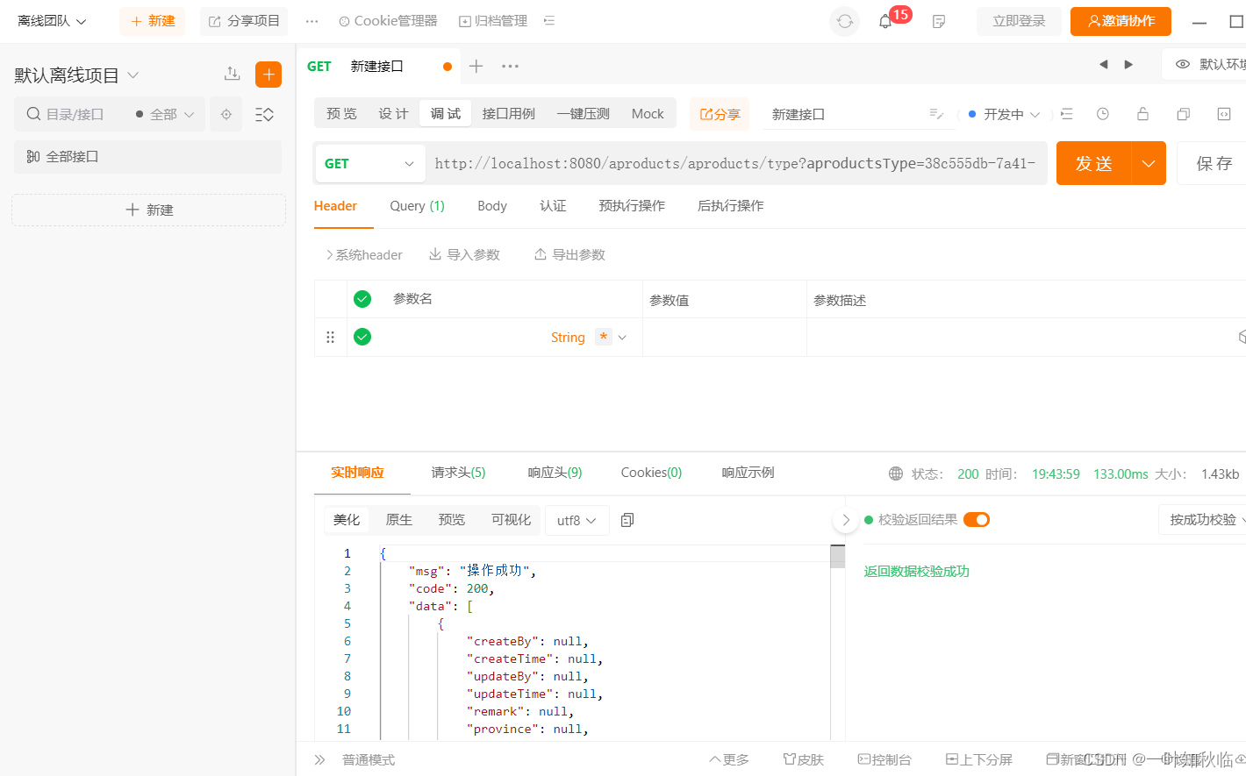
Task: Click the import/export icon in left sidebar
Action: pos(232,75)
